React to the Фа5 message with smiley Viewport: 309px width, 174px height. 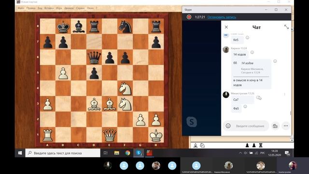[x=245, y=106]
